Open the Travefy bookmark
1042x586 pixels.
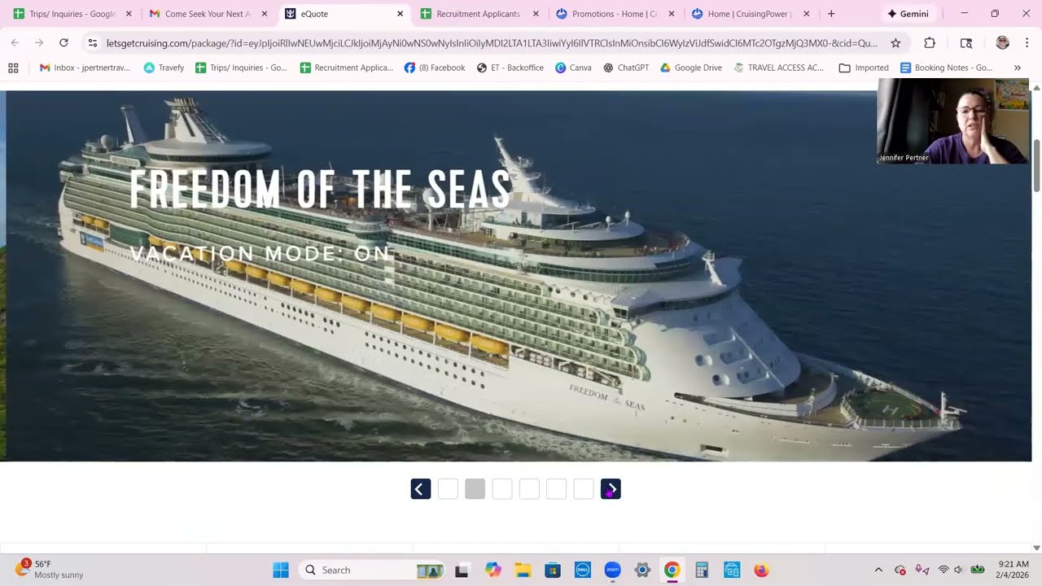click(x=164, y=68)
